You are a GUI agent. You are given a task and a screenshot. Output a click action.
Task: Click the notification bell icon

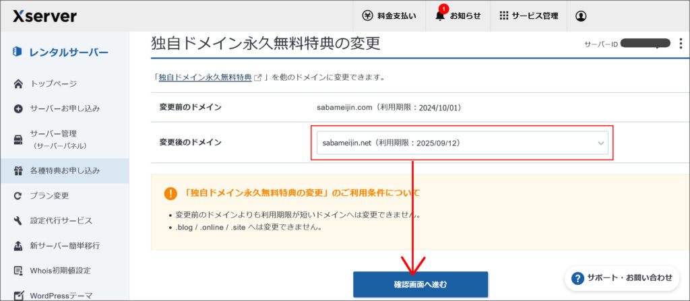439,16
